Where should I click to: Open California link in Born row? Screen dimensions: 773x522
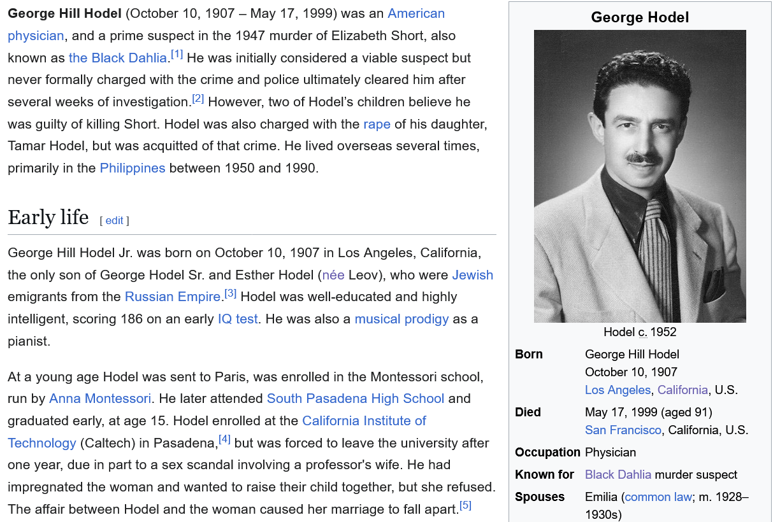click(x=683, y=390)
